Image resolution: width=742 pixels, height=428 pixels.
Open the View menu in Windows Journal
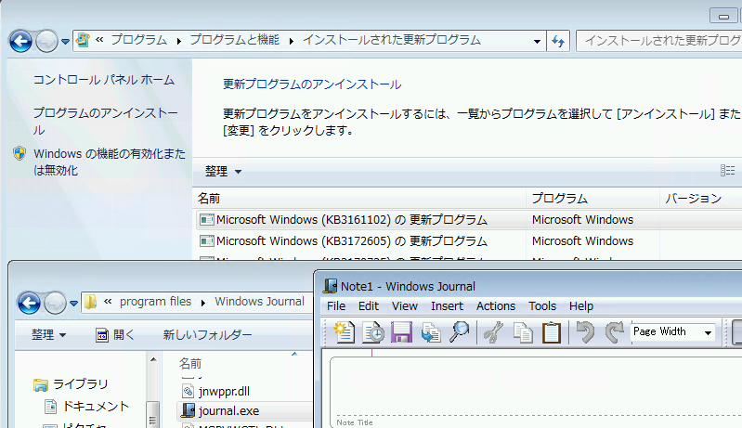(x=405, y=306)
